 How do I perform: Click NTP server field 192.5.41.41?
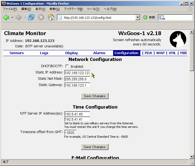point(77,119)
